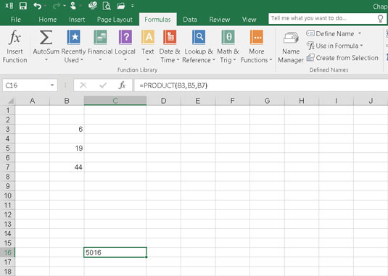The width and height of the screenshot is (388, 276).
Task: Open the Name Manager icon
Action: click(291, 38)
